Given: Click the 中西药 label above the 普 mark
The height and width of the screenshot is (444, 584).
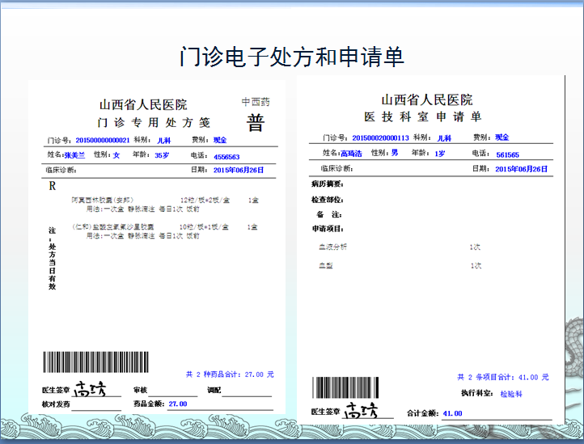Looking at the screenshot, I should tap(256, 102).
